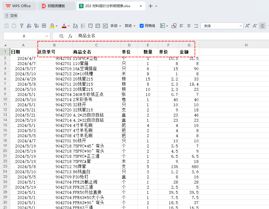Click the date cell 2024/4/29

click(23, 79)
